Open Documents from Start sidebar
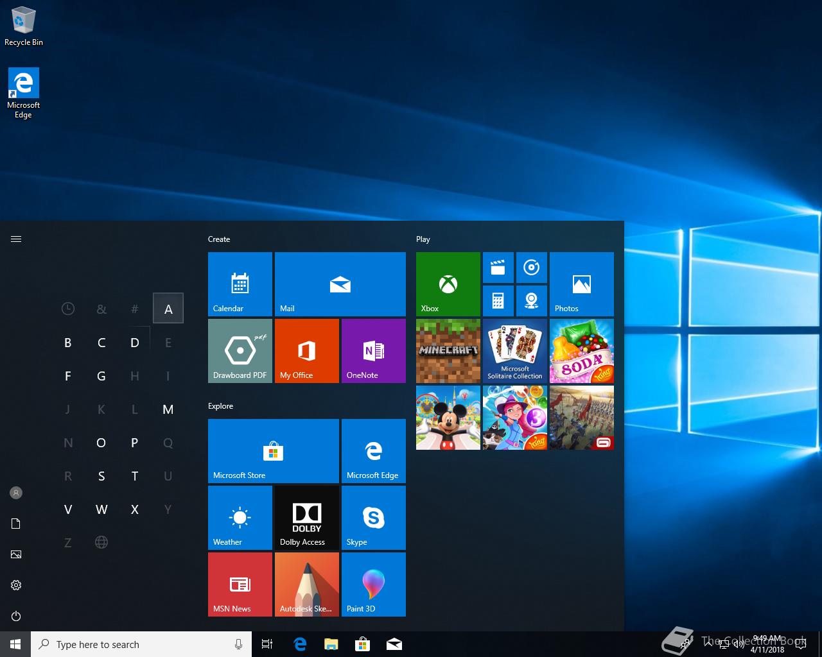 (x=16, y=524)
